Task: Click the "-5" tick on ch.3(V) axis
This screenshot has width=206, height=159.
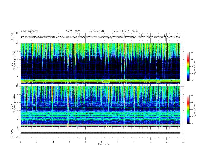Action: coord(18,137)
